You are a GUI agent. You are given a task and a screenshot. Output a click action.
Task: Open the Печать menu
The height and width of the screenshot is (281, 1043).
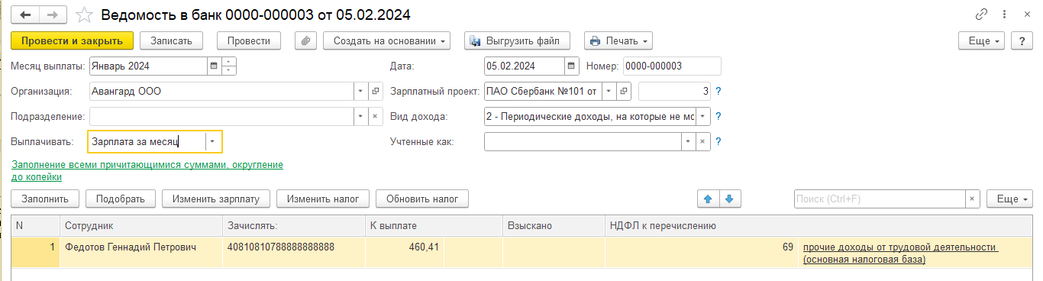point(618,40)
